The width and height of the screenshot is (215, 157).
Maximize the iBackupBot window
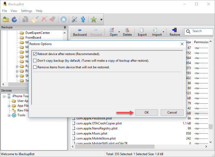[197, 4]
